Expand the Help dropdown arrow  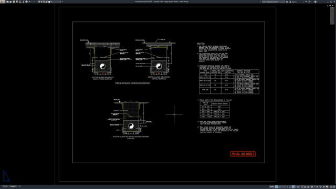pyautogui.click(x=318, y=2)
